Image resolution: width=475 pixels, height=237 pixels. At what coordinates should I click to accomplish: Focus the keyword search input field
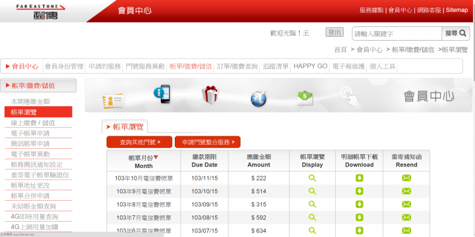pos(397,34)
